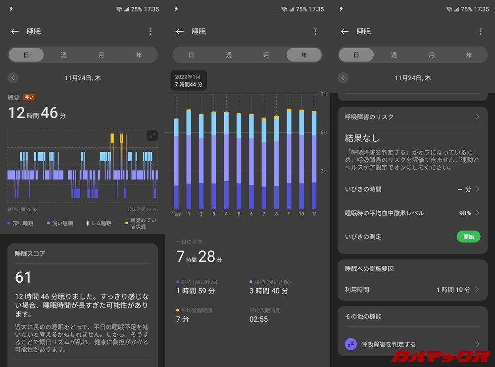Image resolution: width=495 pixels, height=367 pixels.
Task: Tap back arrow on the 12時間46分 summary screen
Action: 15,31
